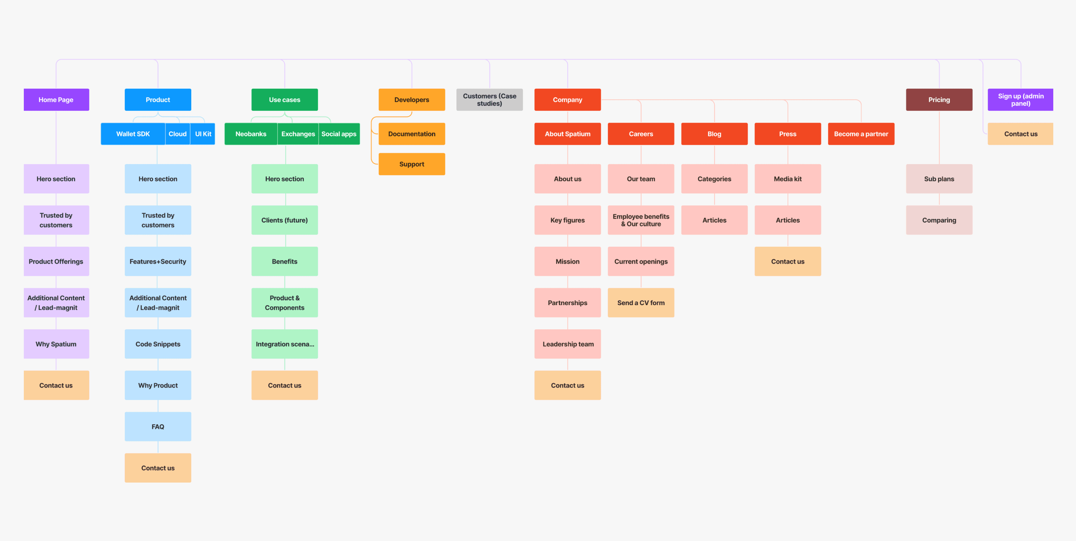Select the Categories box under Blog
The width and height of the screenshot is (1076, 541).
coord(714,179)
